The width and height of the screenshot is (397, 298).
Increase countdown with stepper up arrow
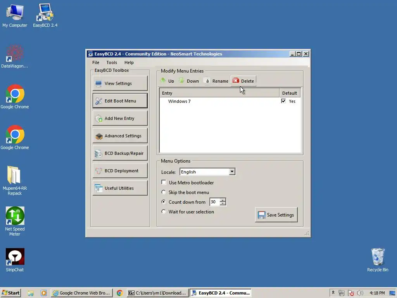point(223,200)
